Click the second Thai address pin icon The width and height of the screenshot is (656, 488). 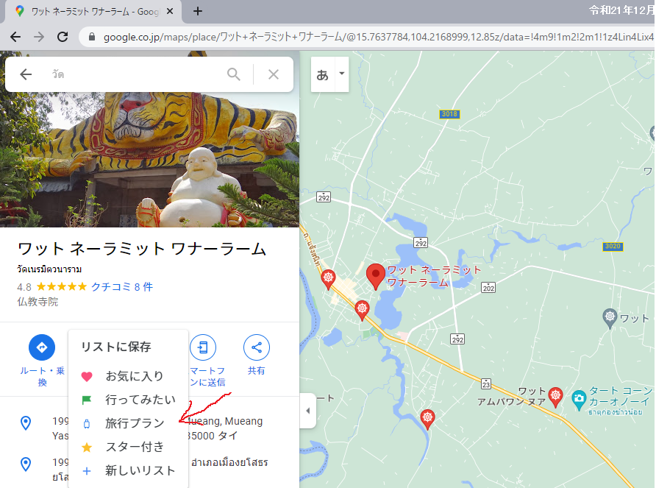(26, 464)
